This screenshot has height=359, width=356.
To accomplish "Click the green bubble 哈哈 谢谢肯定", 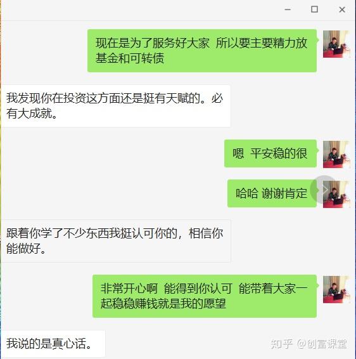I will [x=272, y=193].
